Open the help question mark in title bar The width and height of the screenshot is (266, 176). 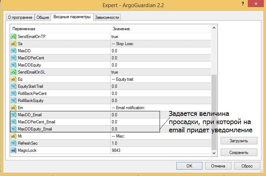(x=243, y=4)
